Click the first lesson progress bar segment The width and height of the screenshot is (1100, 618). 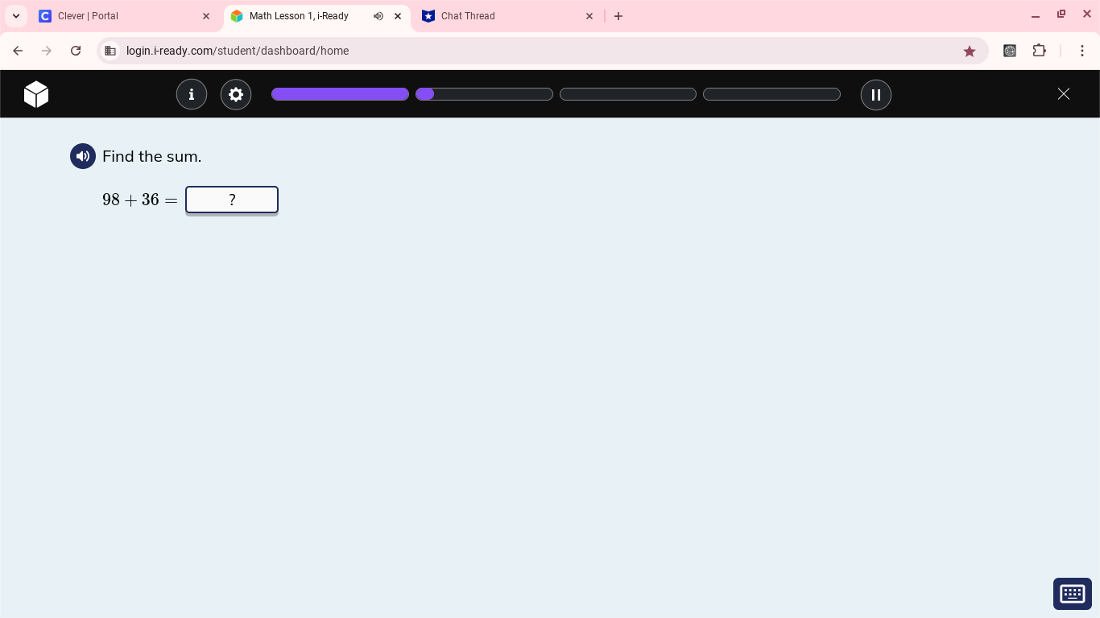(340, 94)
